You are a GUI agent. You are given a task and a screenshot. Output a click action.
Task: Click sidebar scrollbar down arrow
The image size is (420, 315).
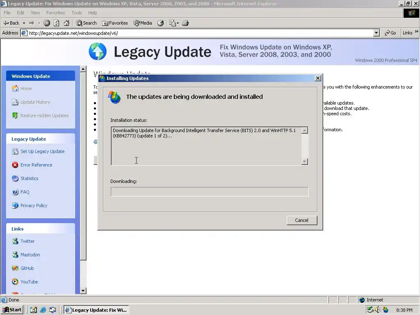[x=83, y=291]
